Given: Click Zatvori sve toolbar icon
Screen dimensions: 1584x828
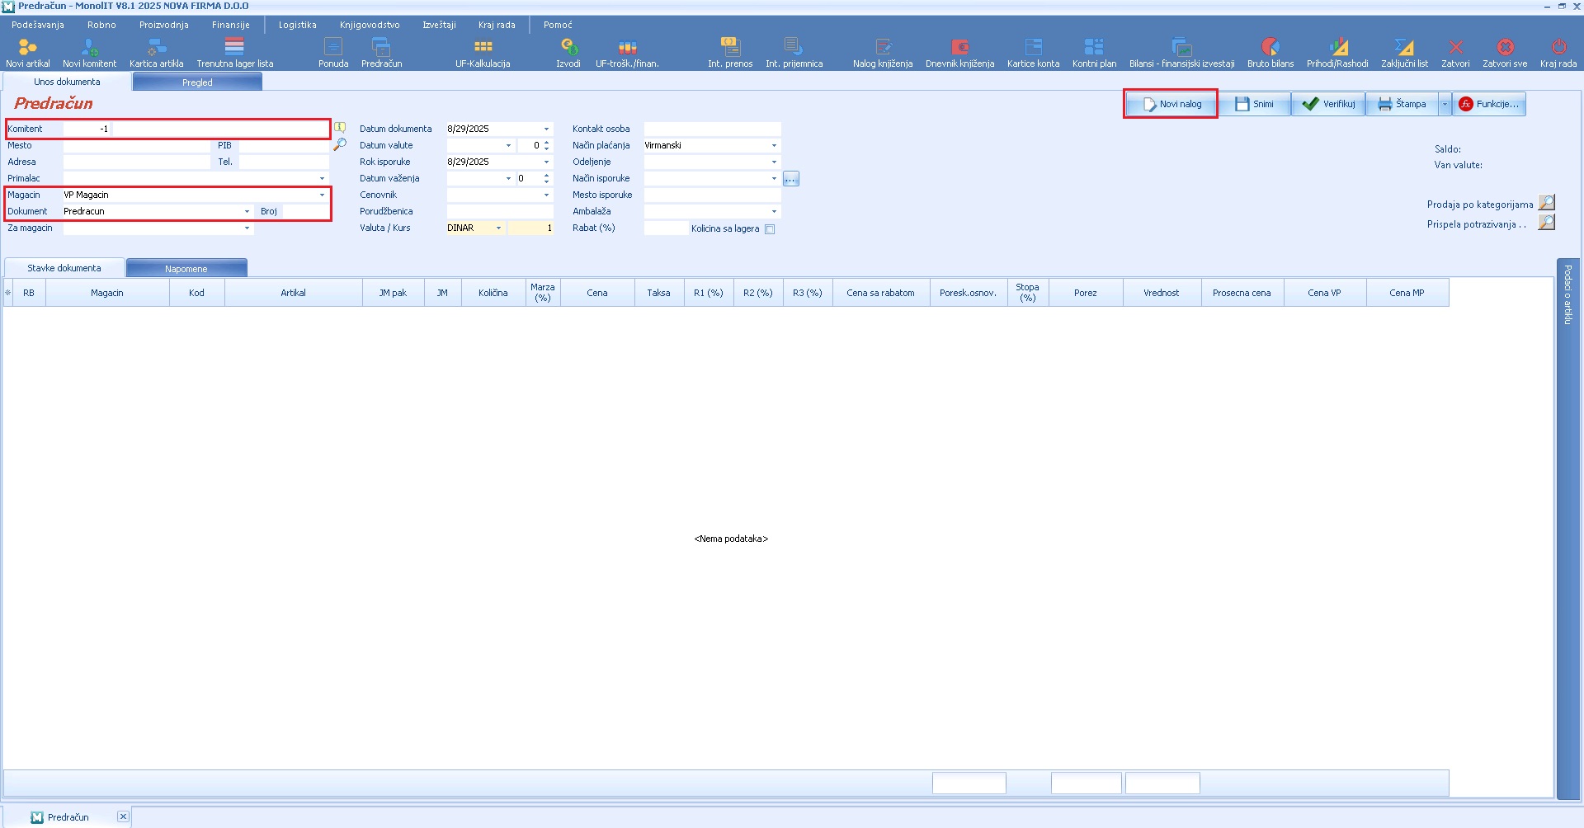Looking at the screenshot, I should (1505, 52).
